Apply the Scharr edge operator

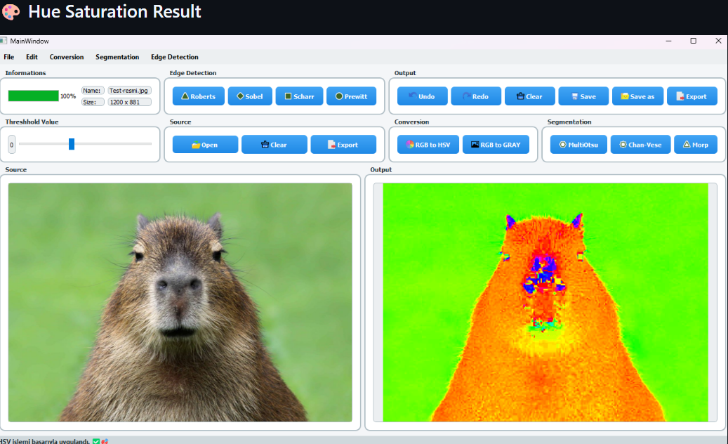point(299,96)
